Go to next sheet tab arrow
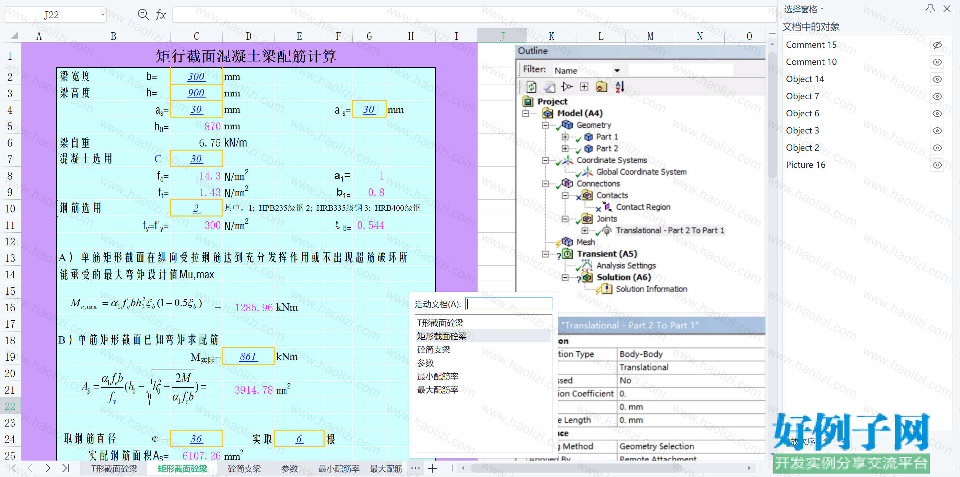 48,468
